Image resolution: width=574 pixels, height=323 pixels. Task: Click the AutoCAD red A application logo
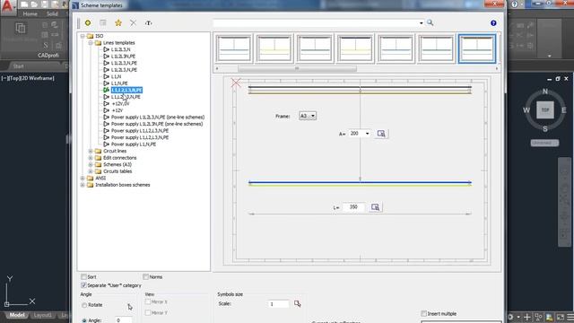7,7
